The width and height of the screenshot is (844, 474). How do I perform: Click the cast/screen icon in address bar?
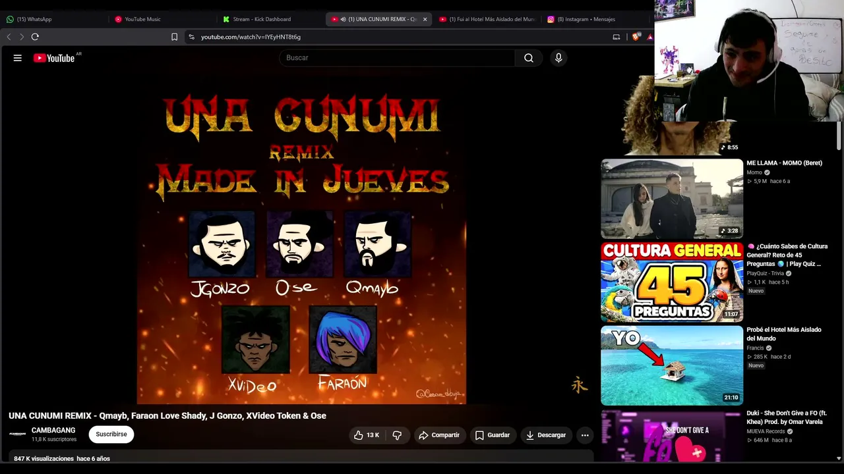coord(617,37)
